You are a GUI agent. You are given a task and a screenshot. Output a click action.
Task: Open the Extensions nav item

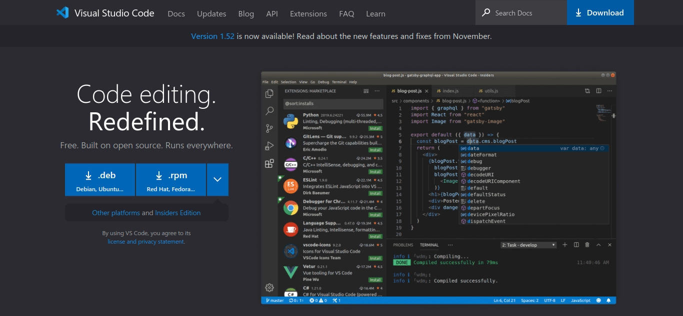click(308, 13)
